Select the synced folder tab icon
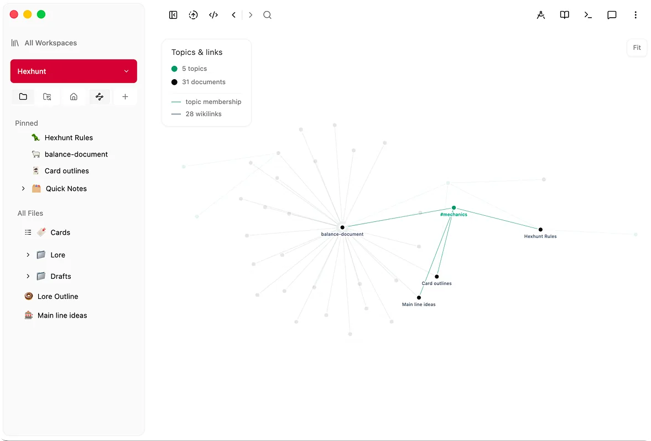Viewport: 651px width, 441px height. [x=48, y=97]
